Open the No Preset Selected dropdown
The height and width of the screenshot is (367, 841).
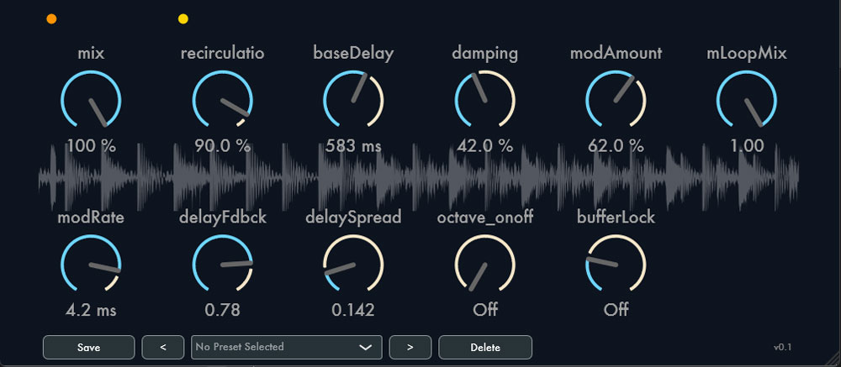tap(287, 347)
